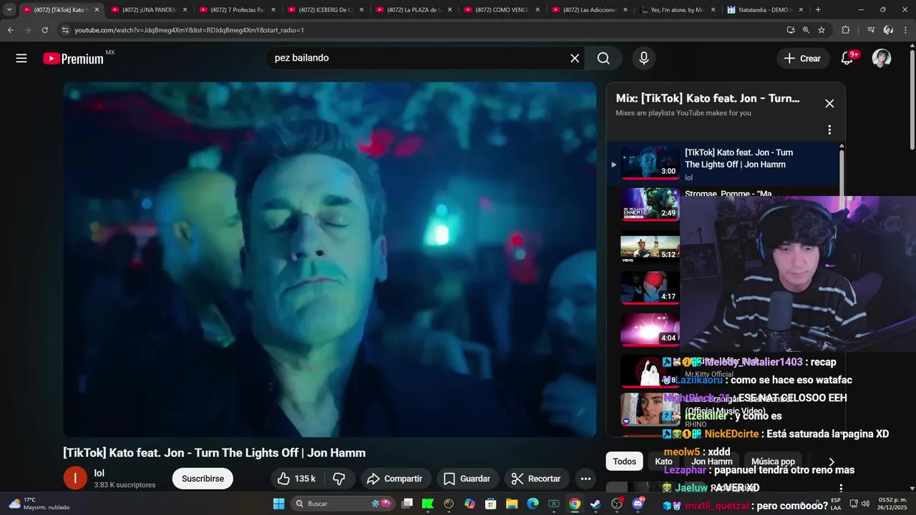Subscribe with the Suscribirse button

(203, 479)
